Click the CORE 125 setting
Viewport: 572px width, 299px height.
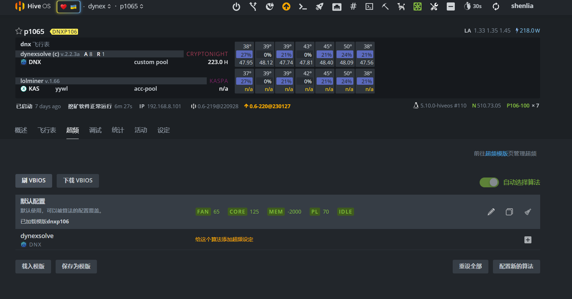pyautogui.click(x=244, y=211)
